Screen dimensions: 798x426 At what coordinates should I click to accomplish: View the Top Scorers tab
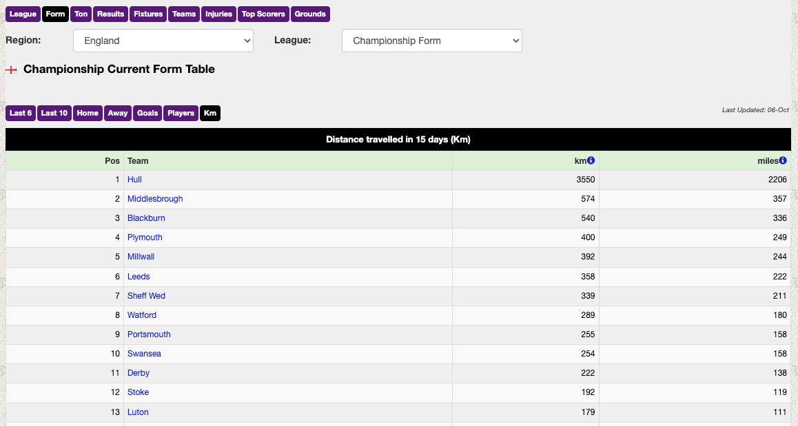point(263,14)
